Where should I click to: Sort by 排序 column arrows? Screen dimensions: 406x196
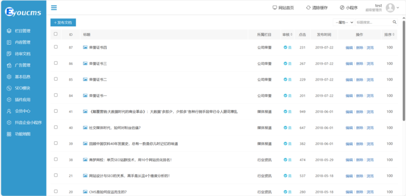pos(394,35)
